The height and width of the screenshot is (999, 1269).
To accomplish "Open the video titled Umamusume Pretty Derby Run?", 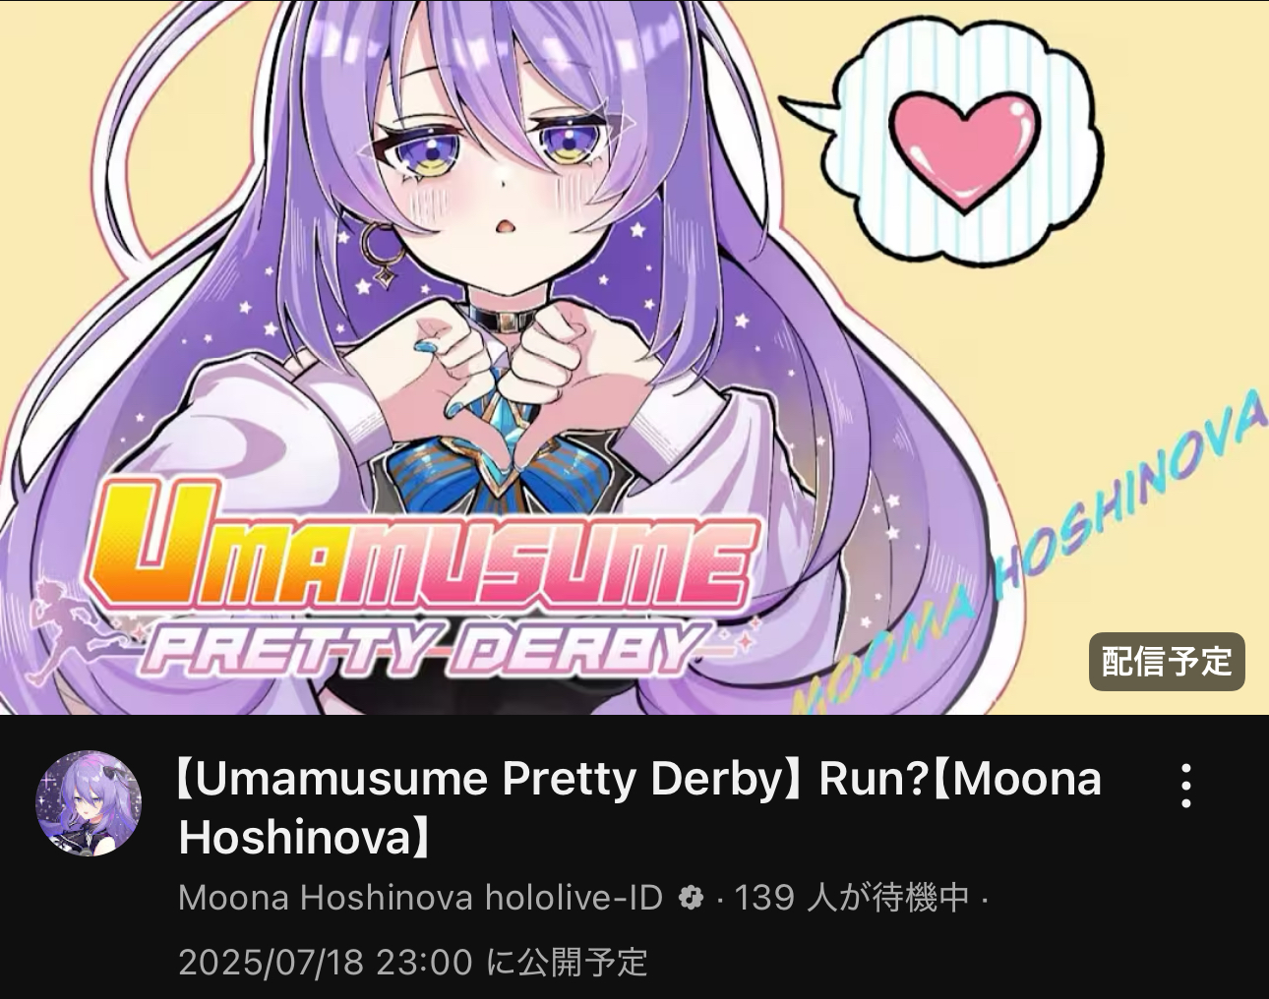I will point(639,807).
